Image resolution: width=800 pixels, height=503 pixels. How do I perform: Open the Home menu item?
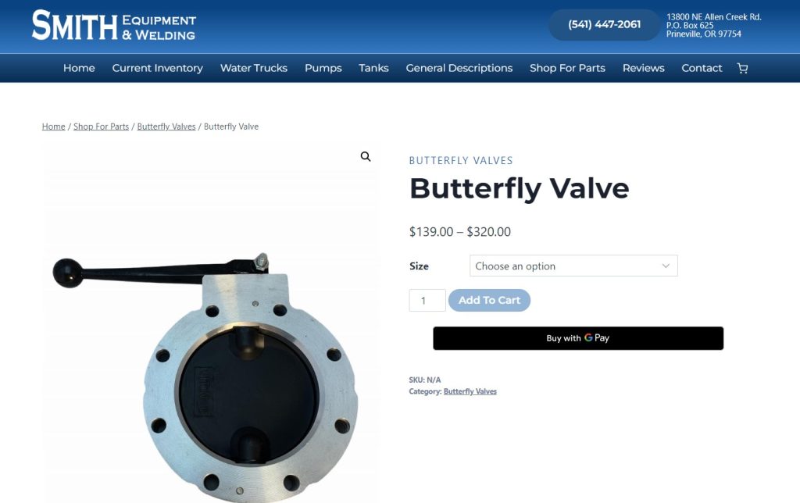point(79,69)
